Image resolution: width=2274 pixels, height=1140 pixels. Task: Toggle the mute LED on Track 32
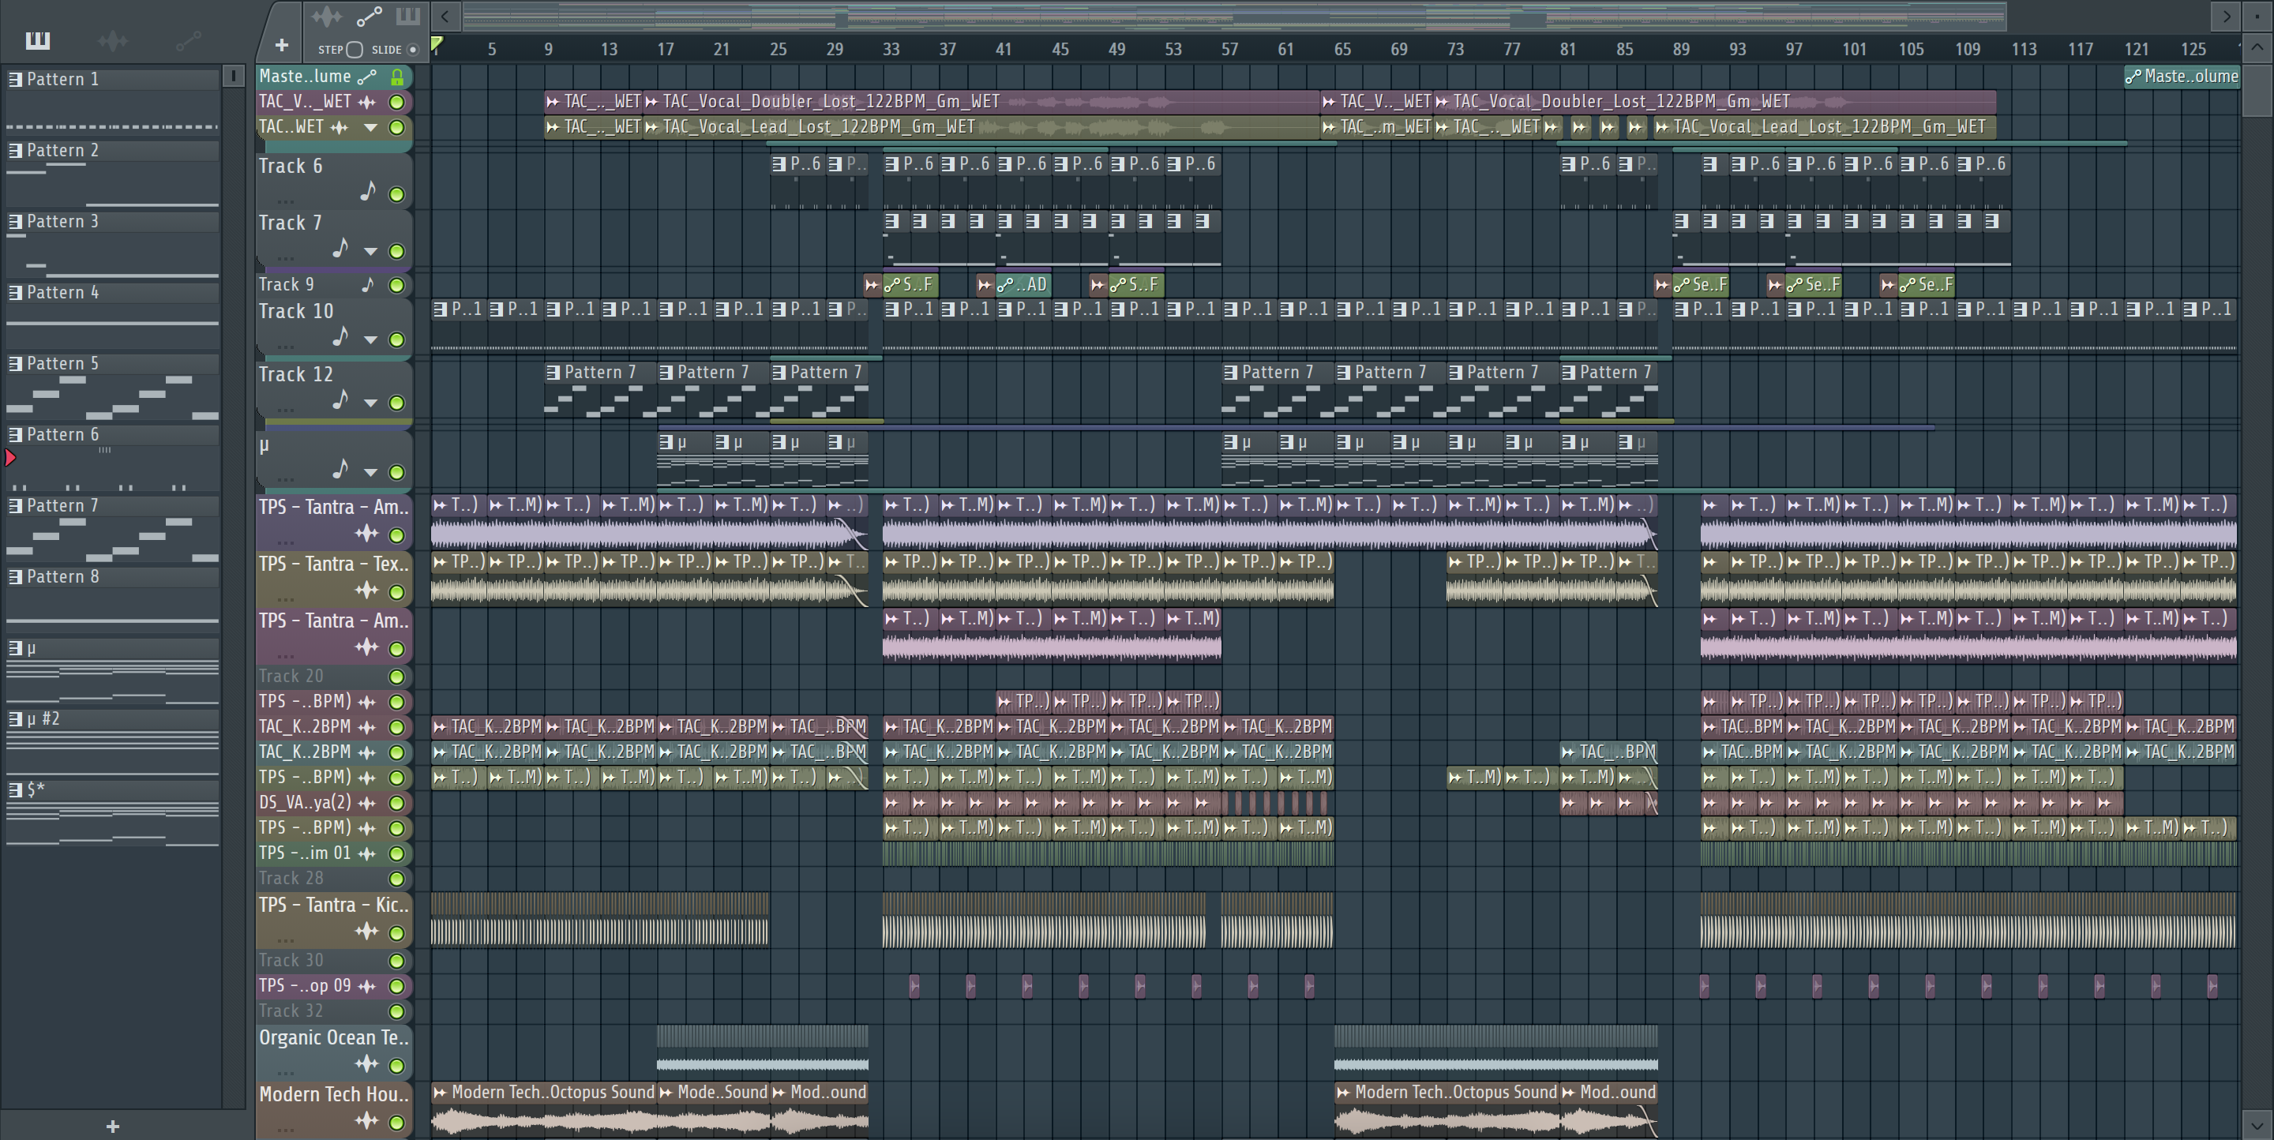pos(397,1011)
